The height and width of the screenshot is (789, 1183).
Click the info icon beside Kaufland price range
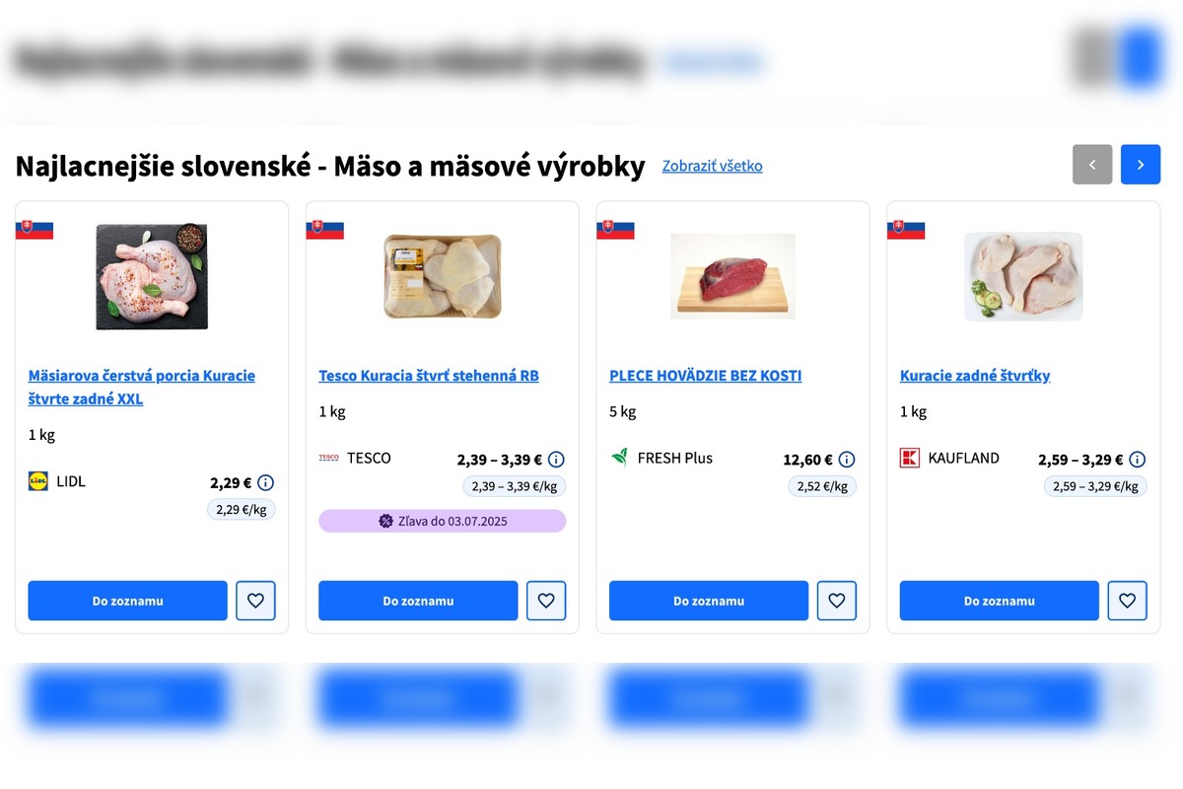click(x=1137, y=460)
